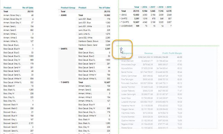Select Marlboro Classic, Sand row
The height and width of the screenshot is (134, 223).
click(x=93, y=45)
